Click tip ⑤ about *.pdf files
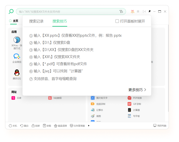Image resolution: width=179 pixels, height=142 pixels. tap(58, 64)
